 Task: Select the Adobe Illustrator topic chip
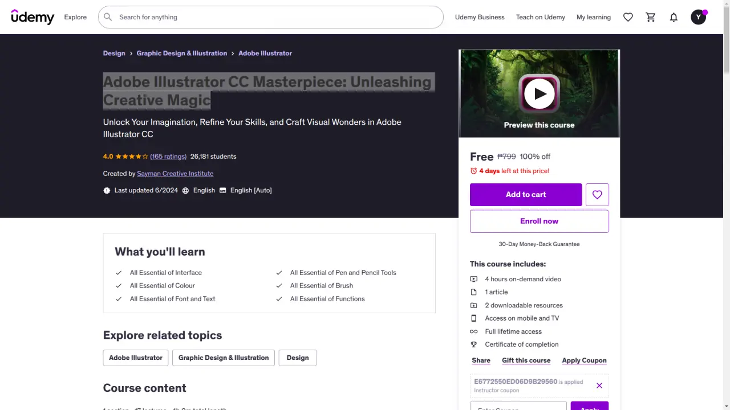click(x=136, y=358)
